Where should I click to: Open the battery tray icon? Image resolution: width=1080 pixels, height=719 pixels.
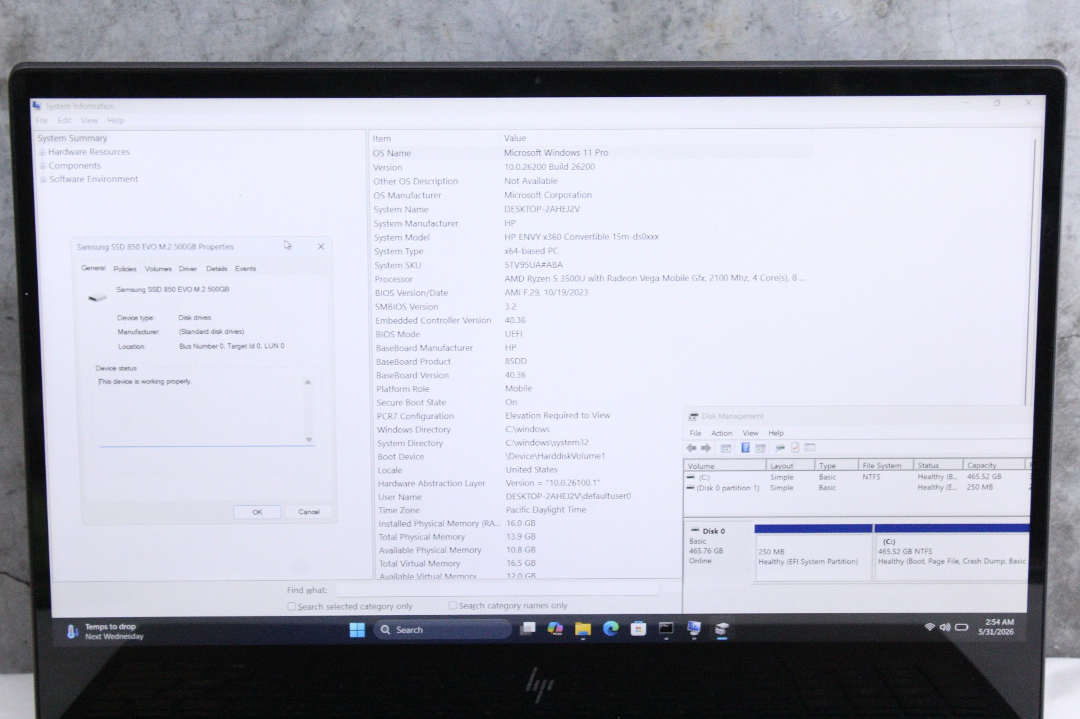click(962, 627)
